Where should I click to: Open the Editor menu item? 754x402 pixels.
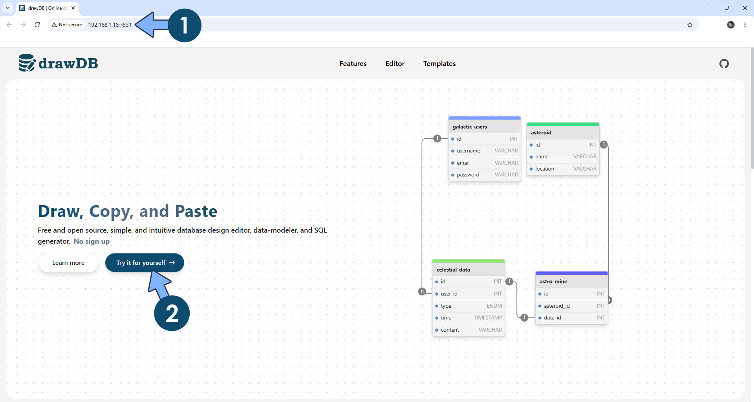pos(395,64)
